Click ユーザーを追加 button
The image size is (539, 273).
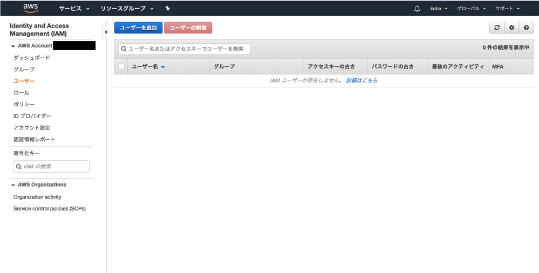[139, 28]
